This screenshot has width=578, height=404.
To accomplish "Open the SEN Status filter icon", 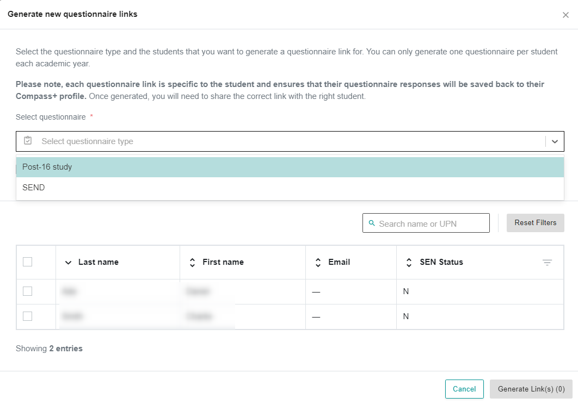I will pyautogui.click(x=547, y=263).
